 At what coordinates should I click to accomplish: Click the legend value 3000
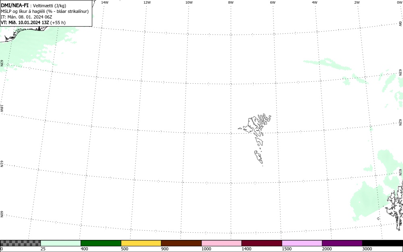367,249
